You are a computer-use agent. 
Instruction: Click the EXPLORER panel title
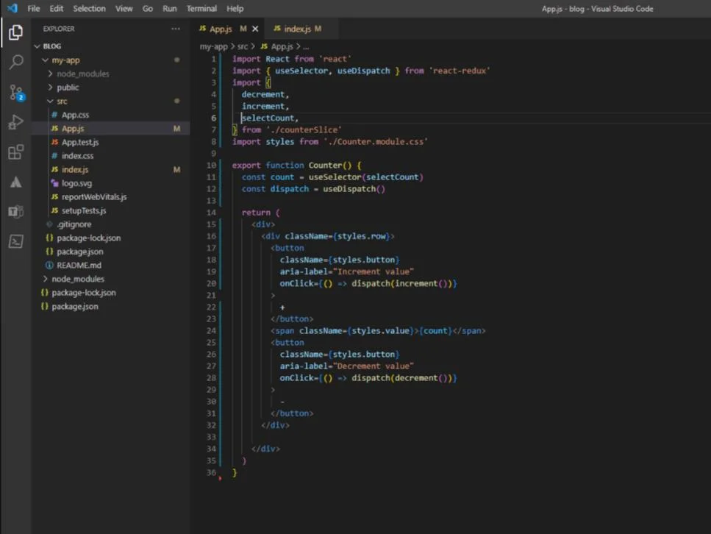pos(59,29)
